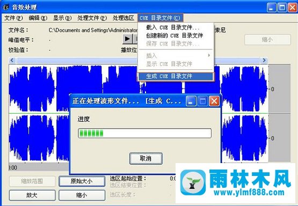Click the 选区起始位置 label

(128, 179)
